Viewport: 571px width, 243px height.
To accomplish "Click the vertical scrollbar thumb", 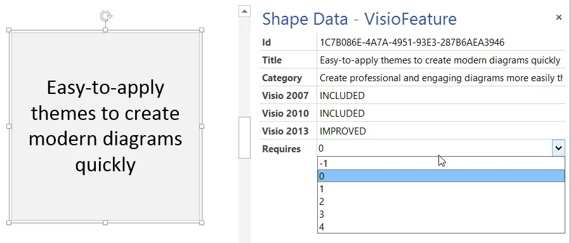I will click(244, 137).
